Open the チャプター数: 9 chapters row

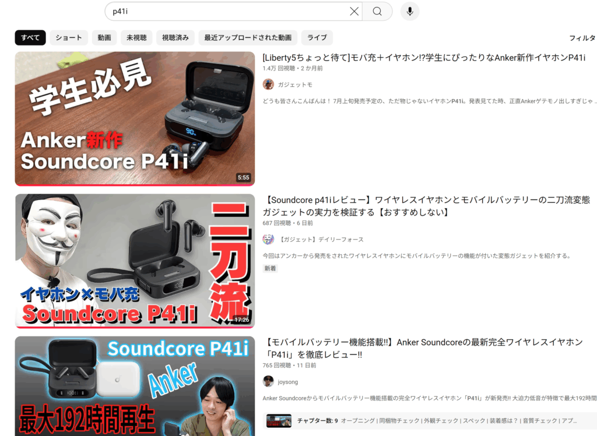coord(430,421)
